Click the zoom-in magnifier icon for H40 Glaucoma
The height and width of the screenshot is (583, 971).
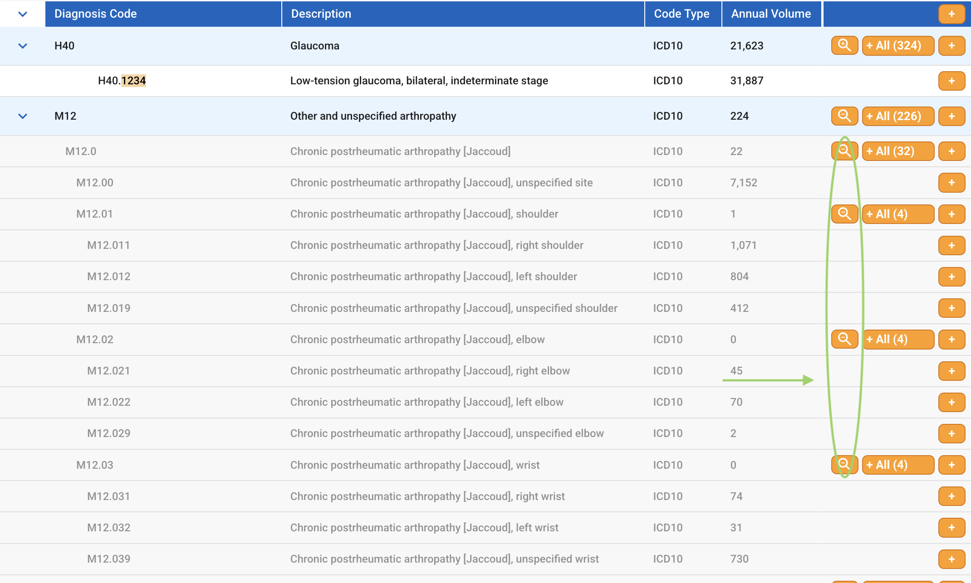(x=844, y=45)
